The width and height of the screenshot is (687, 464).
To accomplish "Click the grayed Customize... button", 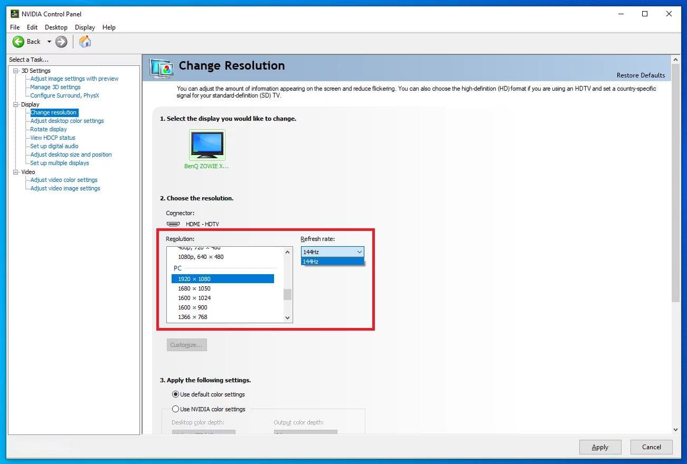I will [187, 345].
